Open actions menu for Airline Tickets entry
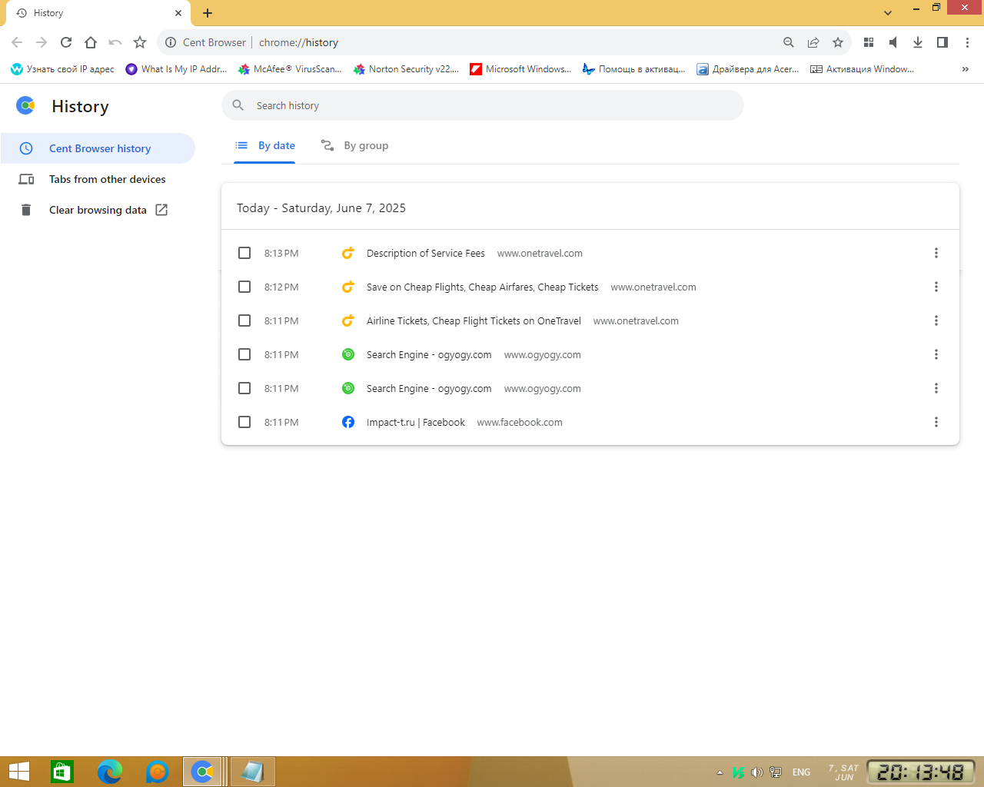The image size is (984, 787). [936, 320]
